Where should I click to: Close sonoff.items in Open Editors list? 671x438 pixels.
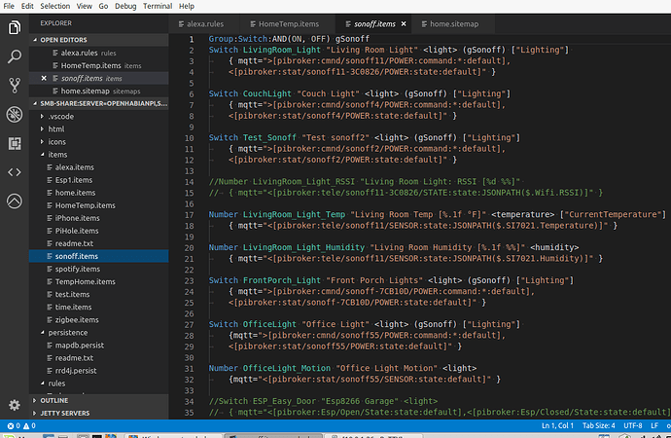click(44, 77)
